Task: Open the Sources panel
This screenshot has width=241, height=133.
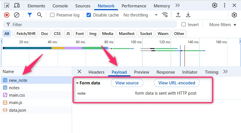Action: pos(83,6)
